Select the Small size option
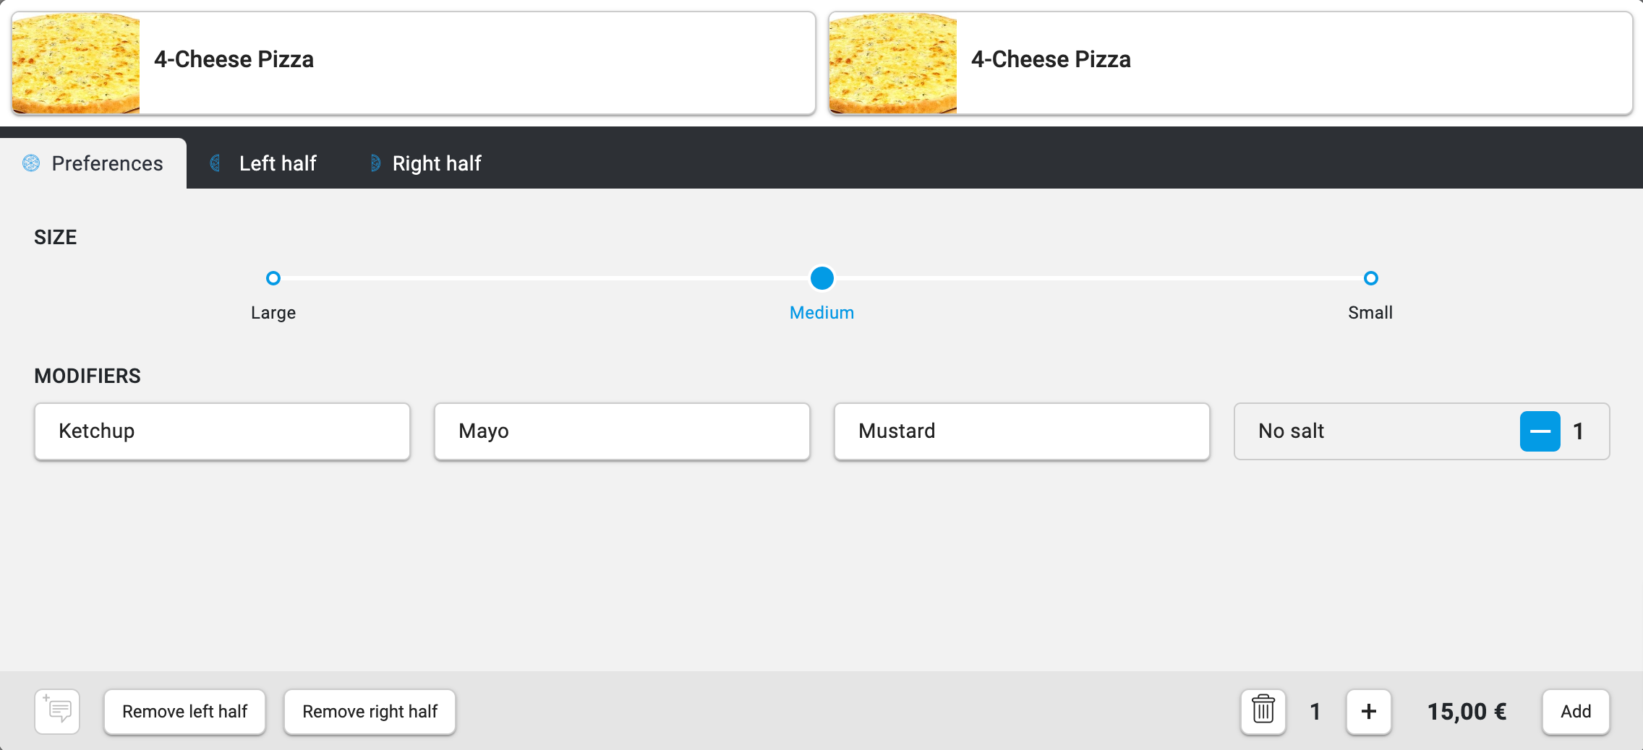The height and width of the screenshot is (750, 1643). pos(1370,278)
